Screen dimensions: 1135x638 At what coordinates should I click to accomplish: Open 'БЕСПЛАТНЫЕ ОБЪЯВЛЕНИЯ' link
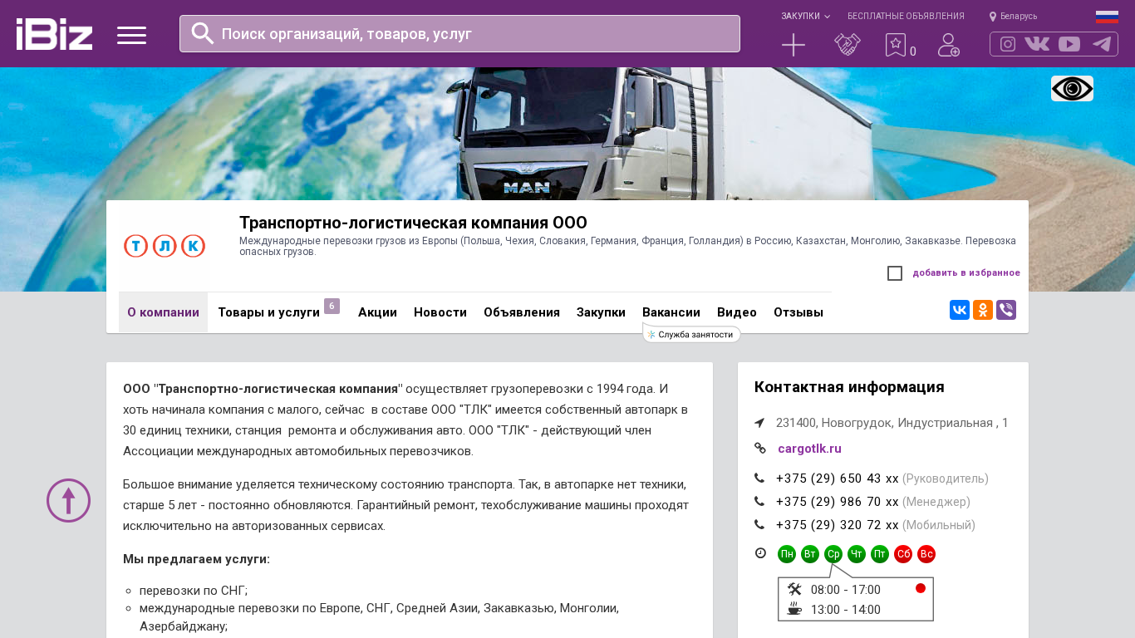[906, 17]
